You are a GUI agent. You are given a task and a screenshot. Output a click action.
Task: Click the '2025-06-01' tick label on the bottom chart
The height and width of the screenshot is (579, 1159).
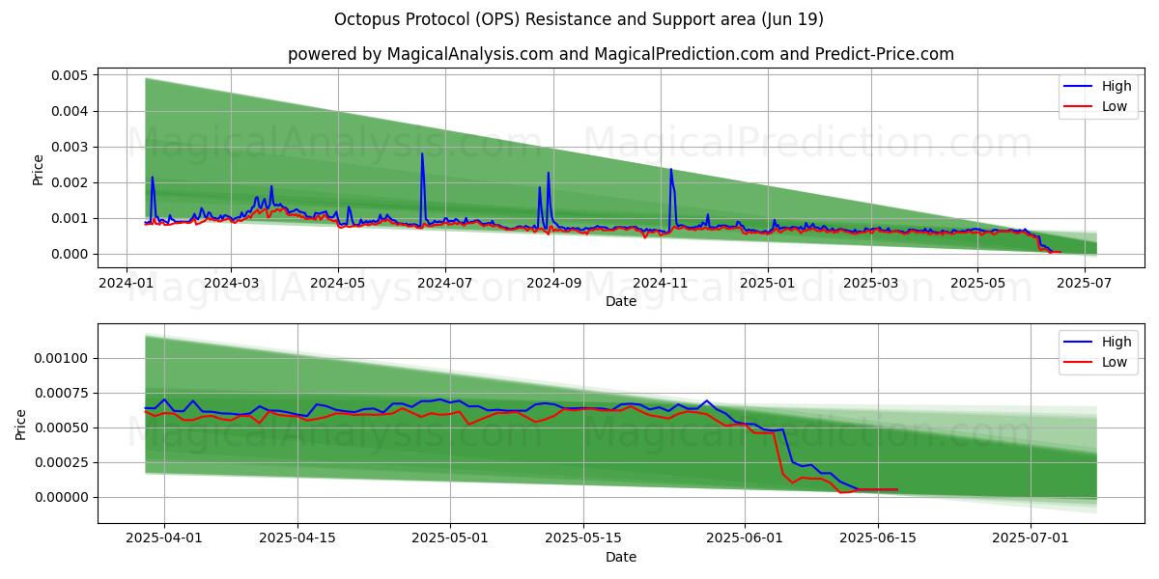[x=746, y=539]
